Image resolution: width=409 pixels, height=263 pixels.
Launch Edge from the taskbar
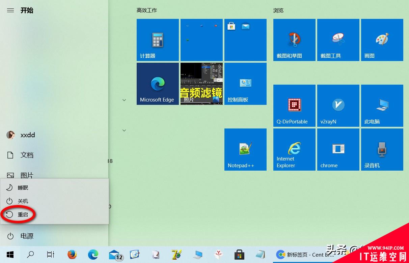[93, 255]
